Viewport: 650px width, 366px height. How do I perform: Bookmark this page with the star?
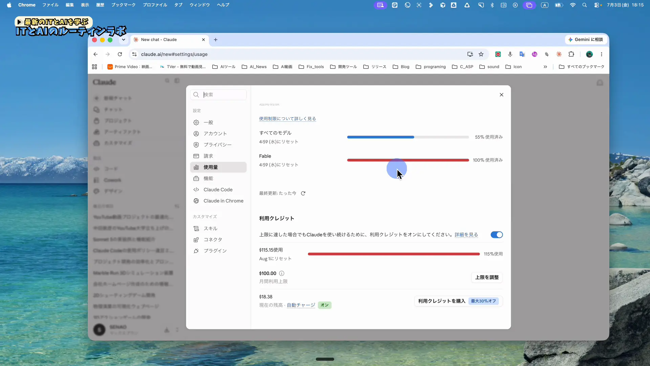point(481,54)
